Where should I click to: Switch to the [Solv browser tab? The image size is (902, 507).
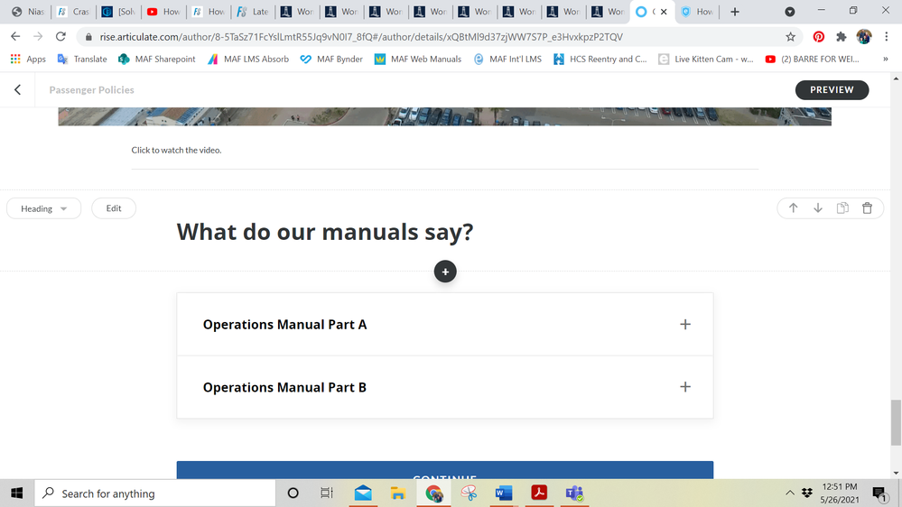[118, 12]
